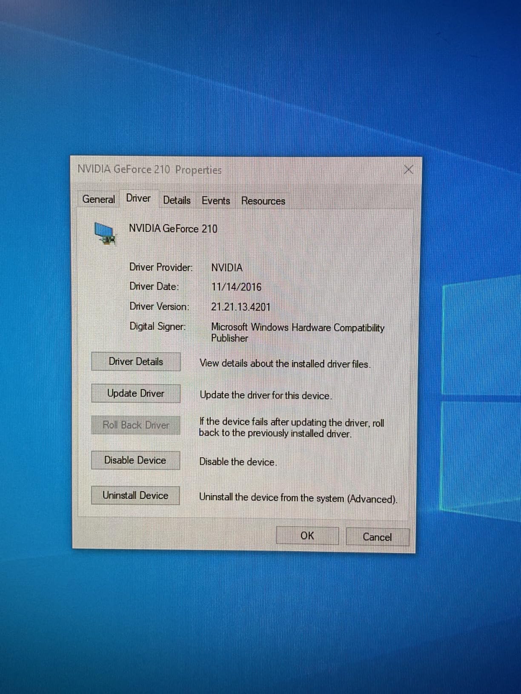Dismiss the dialog with Cancel

click(377, 537)
